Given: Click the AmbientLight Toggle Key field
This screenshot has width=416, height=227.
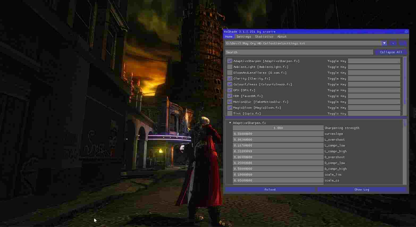Looking at the screenshot, I should coord(374,67).
